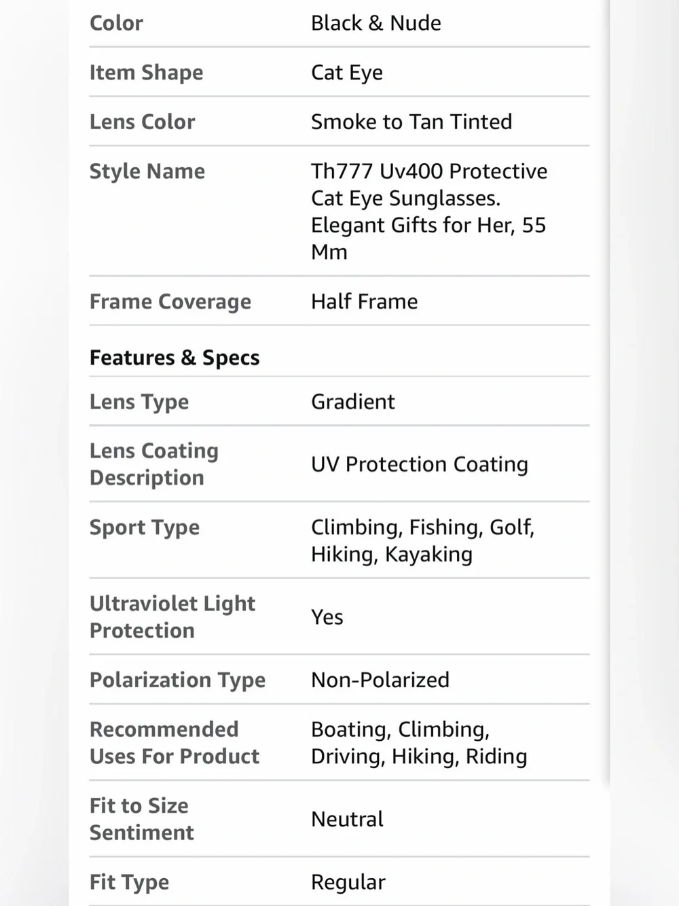Click the Climbing, Fishing, Golf sport list
679x906 pixels.
pyautogui.click(x=422, y=540)
